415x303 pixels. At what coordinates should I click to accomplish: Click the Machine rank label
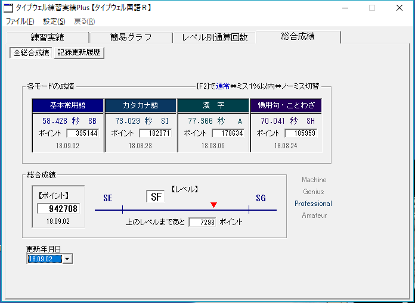click(x=314, y=180)
